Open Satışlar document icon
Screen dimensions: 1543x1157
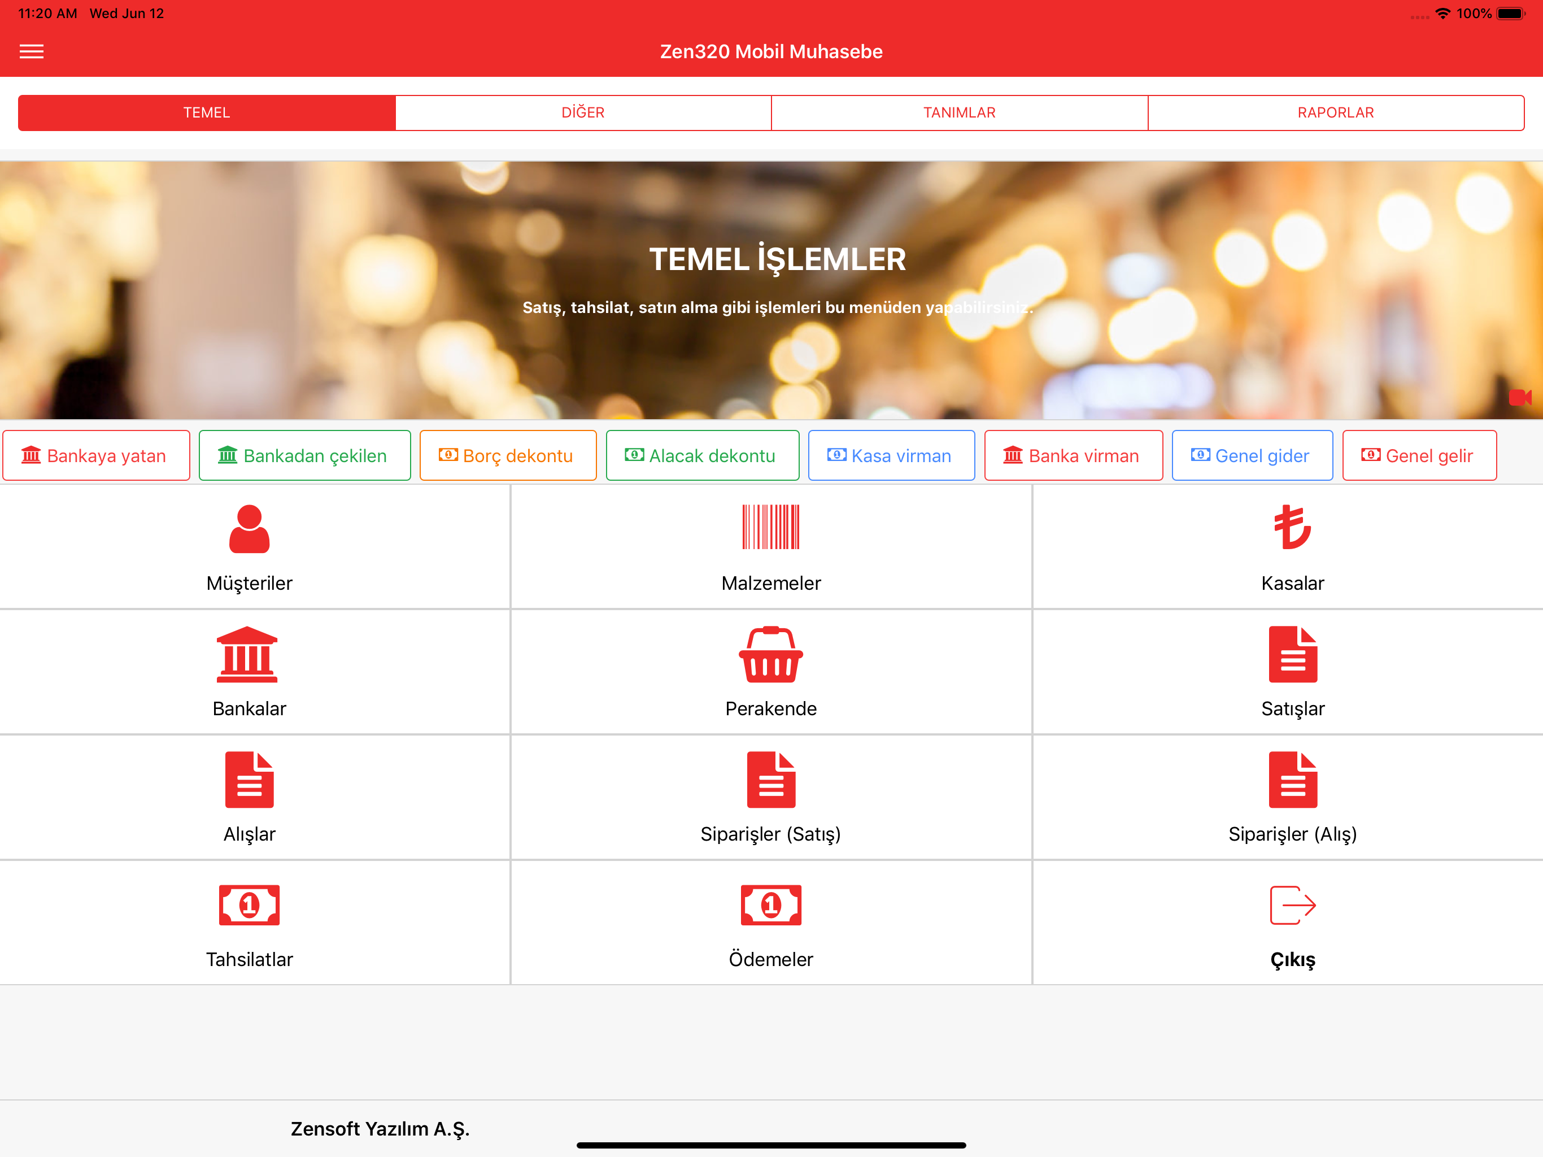(1293, 654)
